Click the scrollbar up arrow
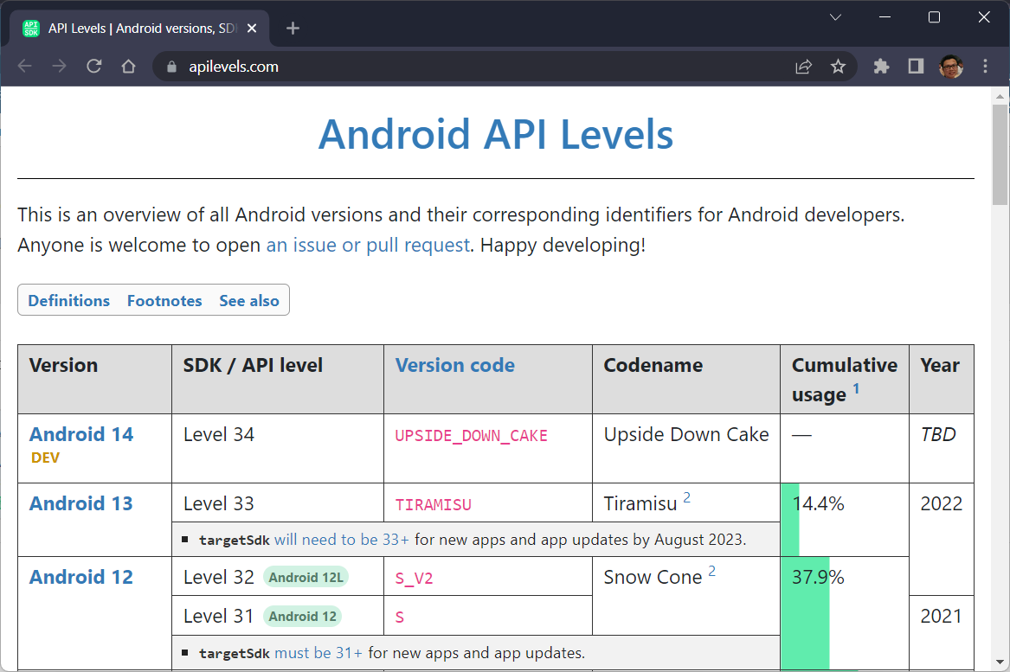The image size is (1010, 672). click(x=1000, y=97)
